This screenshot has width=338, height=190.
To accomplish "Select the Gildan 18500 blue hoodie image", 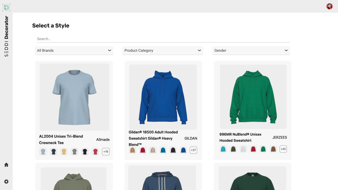I will coord(163,97).
